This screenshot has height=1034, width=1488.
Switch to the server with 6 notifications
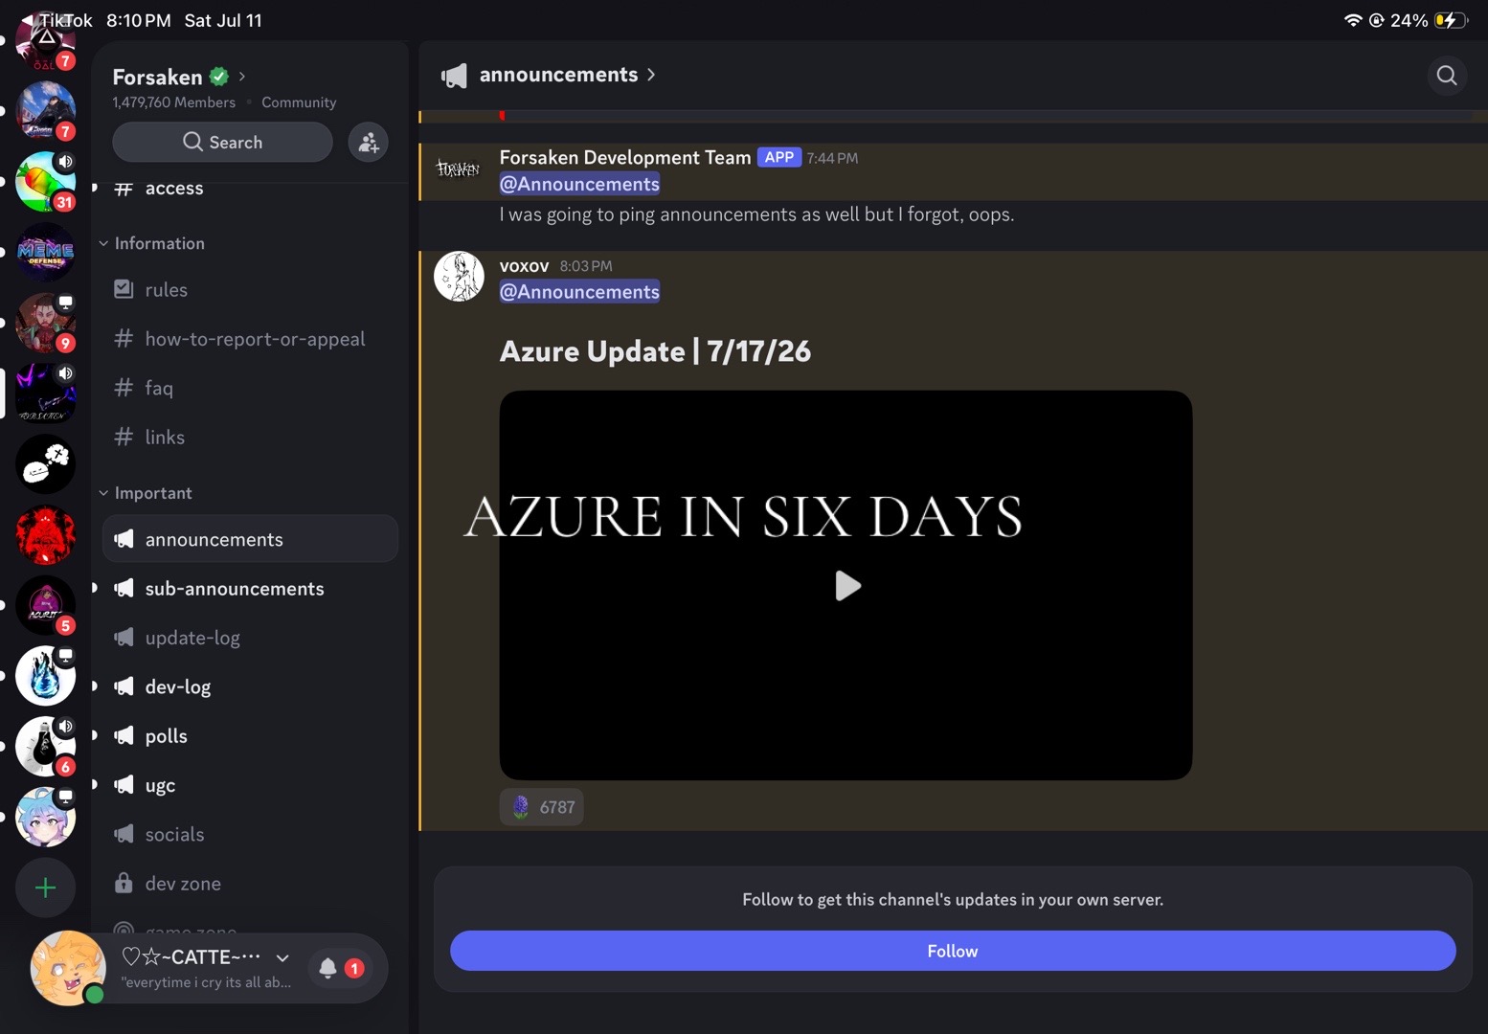(x=45, y=747)
